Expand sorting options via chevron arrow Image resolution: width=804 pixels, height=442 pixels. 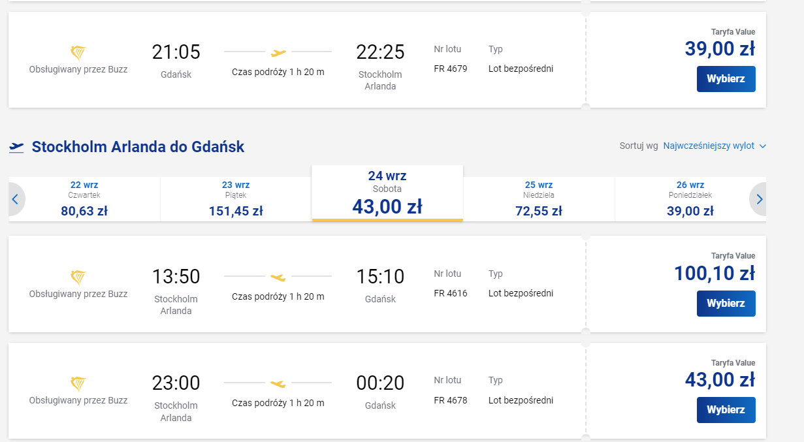coord(763,146)
